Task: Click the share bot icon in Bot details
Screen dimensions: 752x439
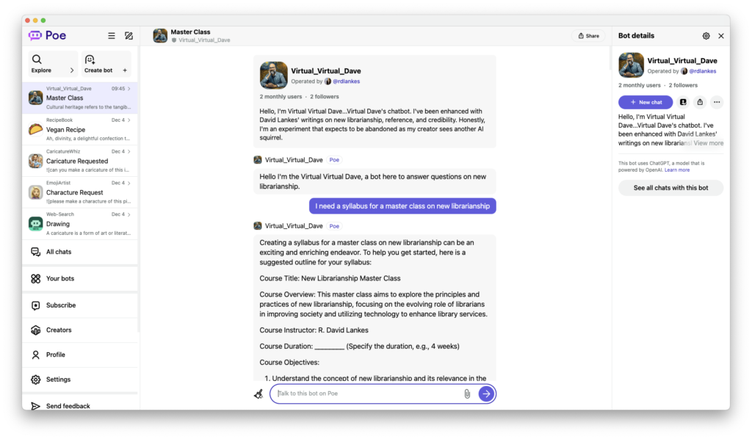Action: (x=700, y=102)
